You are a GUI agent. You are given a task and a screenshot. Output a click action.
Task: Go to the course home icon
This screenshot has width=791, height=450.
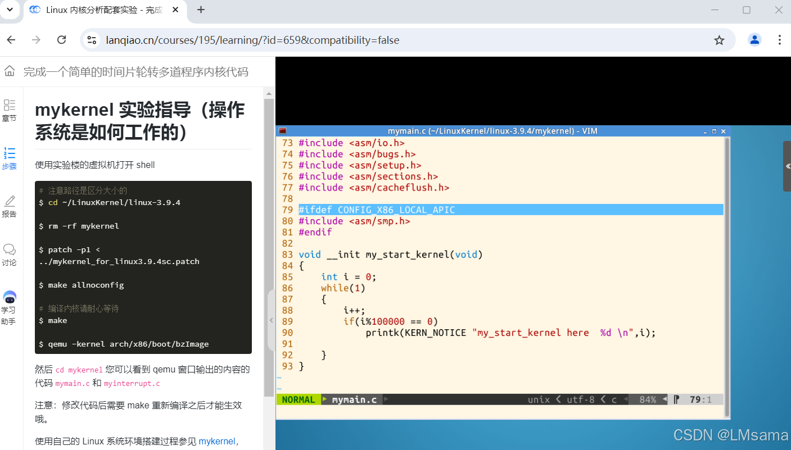(x=10, y=71)
